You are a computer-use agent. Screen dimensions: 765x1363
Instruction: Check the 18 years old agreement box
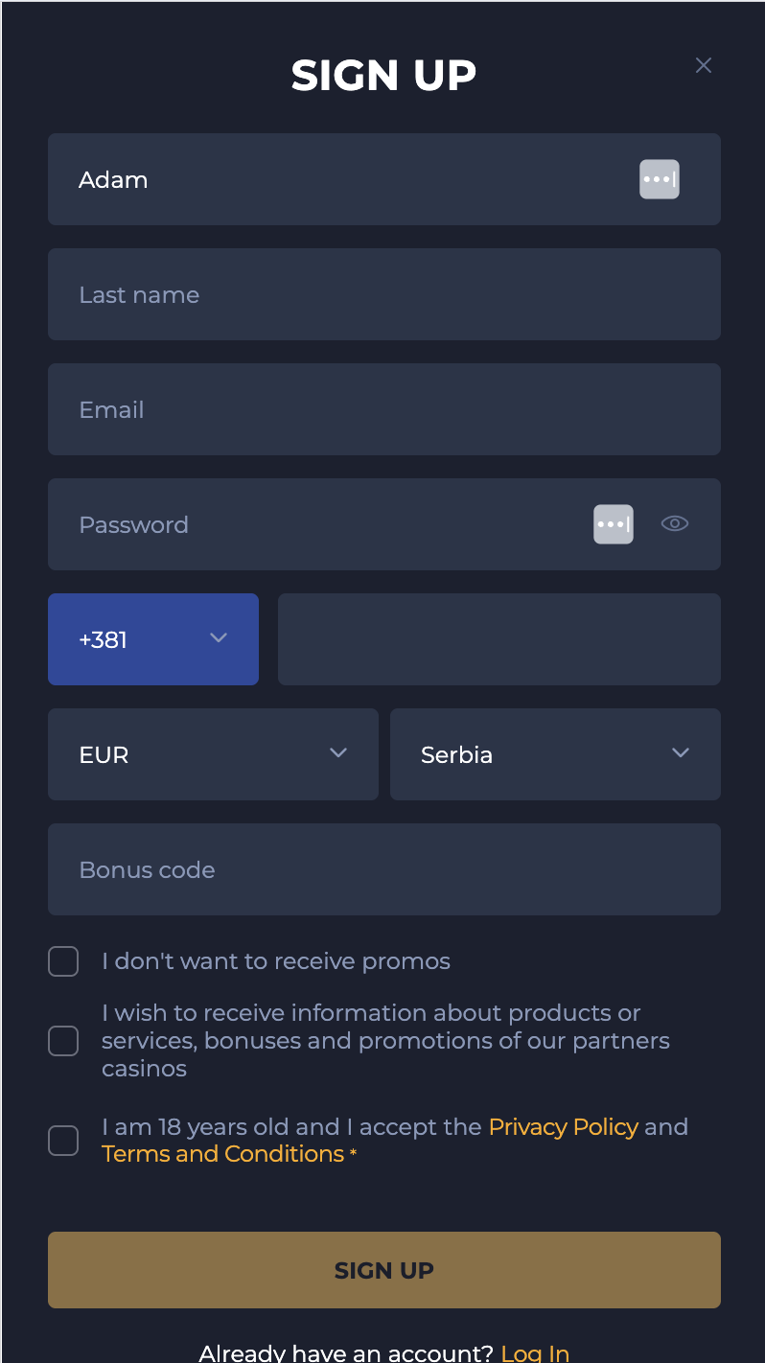click(x=63, y=1141)
